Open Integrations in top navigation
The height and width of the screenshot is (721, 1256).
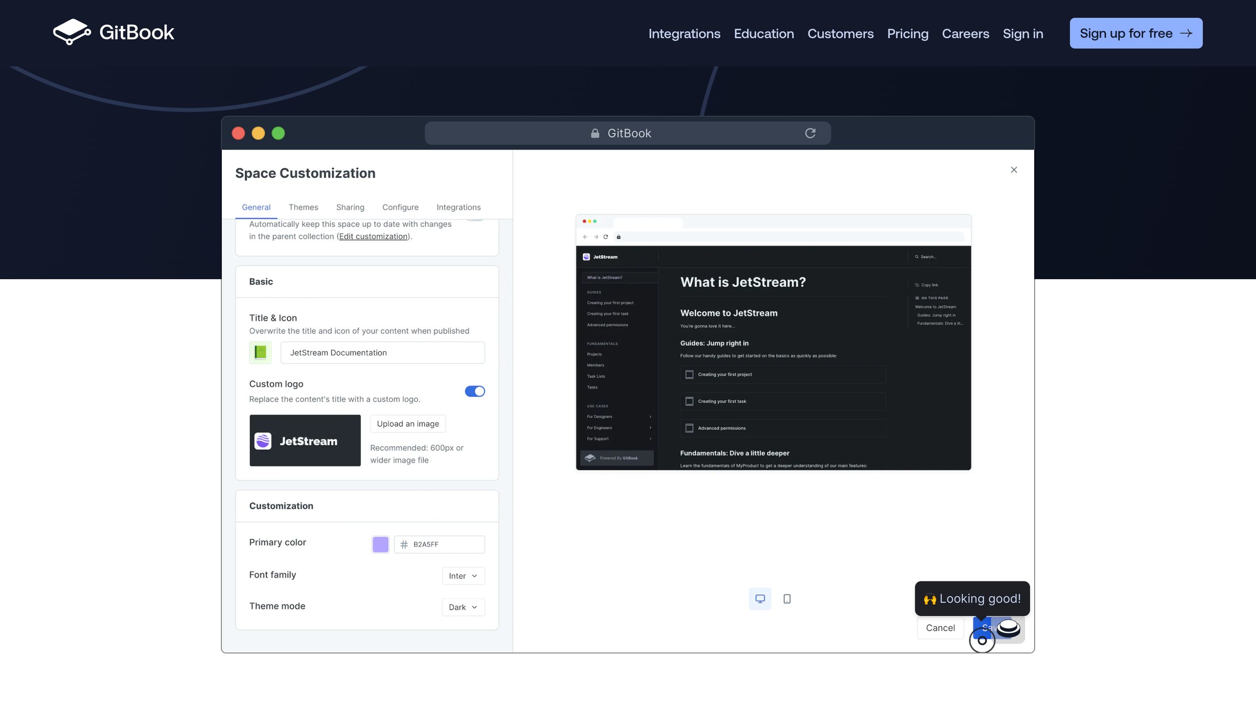click(685, 33)
